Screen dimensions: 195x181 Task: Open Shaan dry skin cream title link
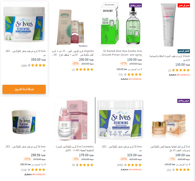(x=169, y=58)
